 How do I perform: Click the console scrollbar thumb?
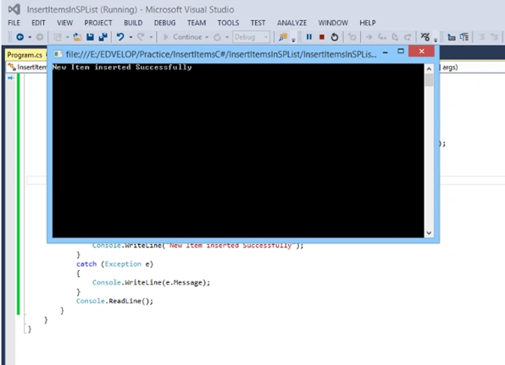pyautogui.click(x=429, y=80)
